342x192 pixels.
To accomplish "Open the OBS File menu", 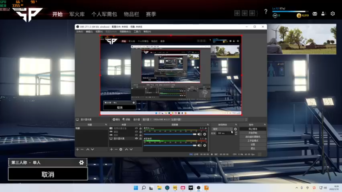I will (x=80, y=32).
